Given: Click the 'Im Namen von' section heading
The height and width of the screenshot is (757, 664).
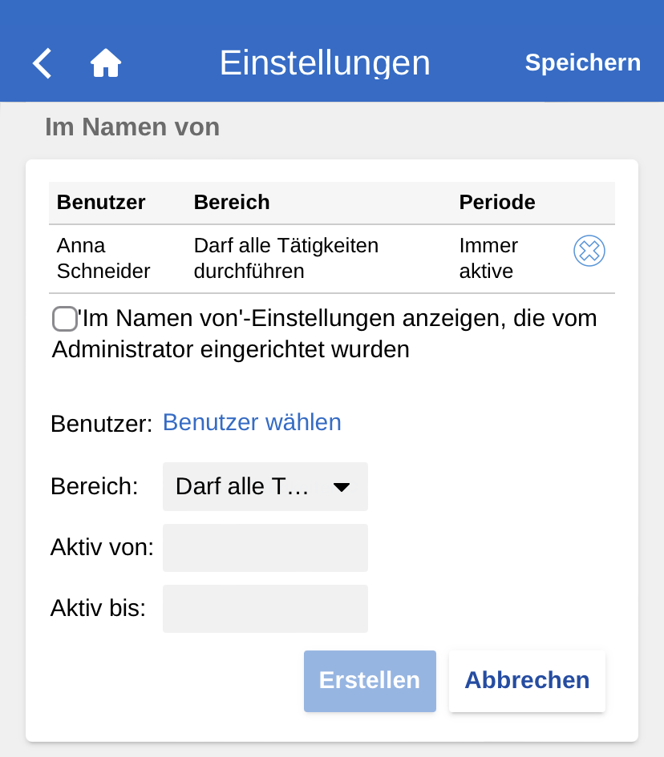Looking at the screenshot, I should click(x=132, y=127).
